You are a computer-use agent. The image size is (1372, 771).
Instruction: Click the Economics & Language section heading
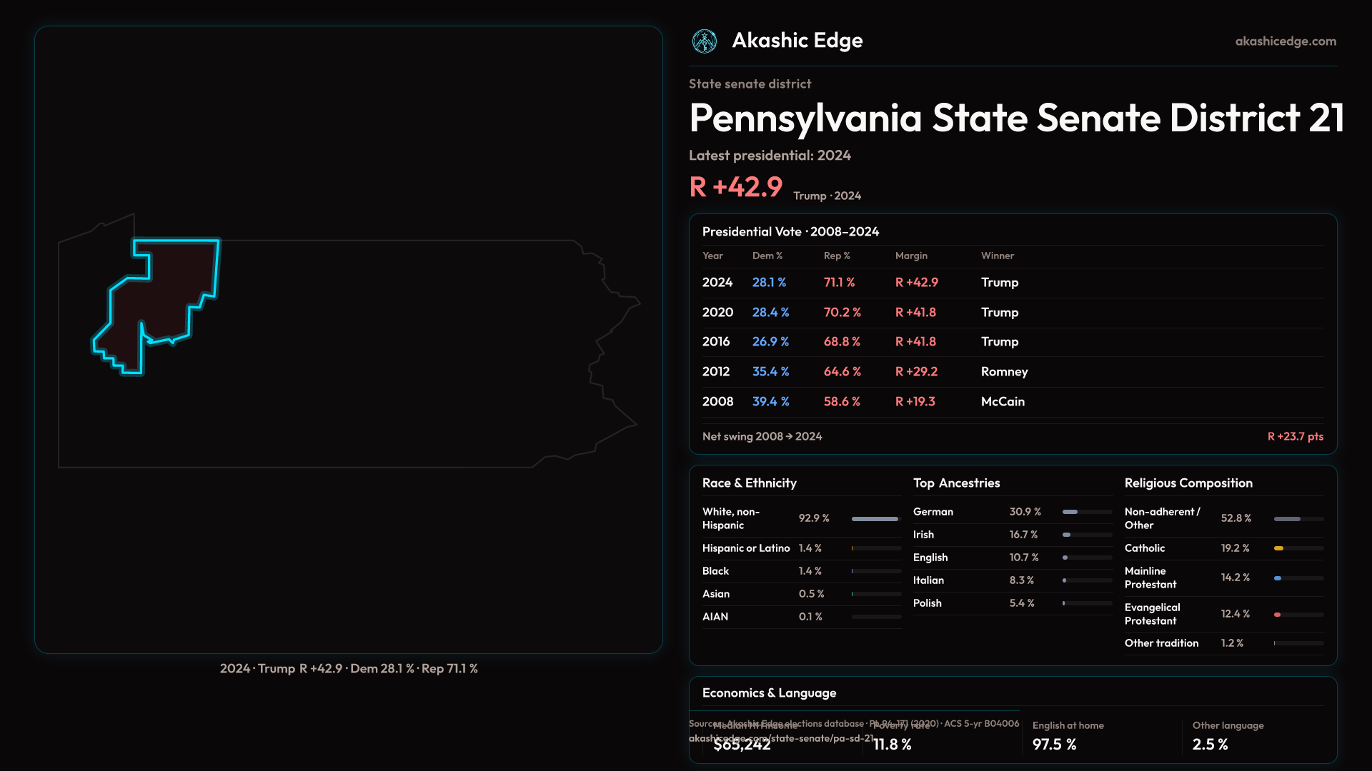pos(769,693)
